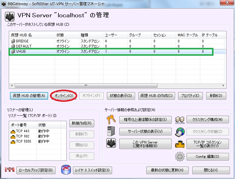The height and width of the screenshot is (179, 235).
Task: Click the server tower icon beside server status
Action: point(111,131)
